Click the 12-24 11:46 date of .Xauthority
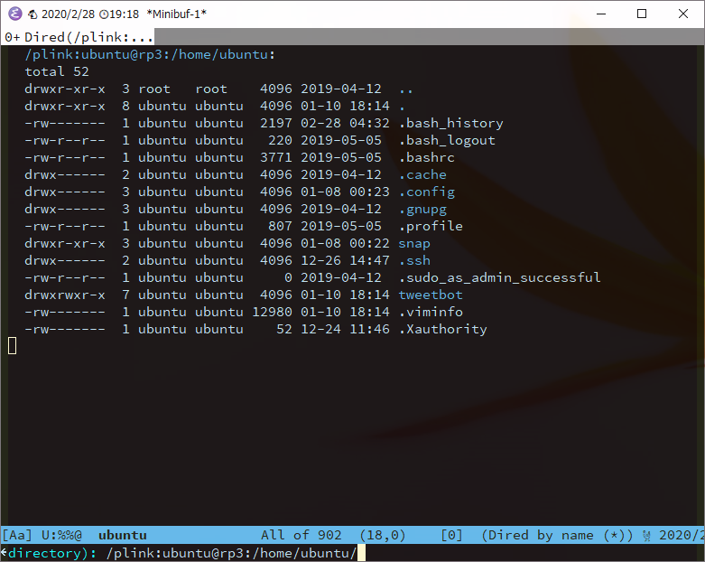Image resolution: width=705 pixels, height=562 pixels. pos(345,330)
